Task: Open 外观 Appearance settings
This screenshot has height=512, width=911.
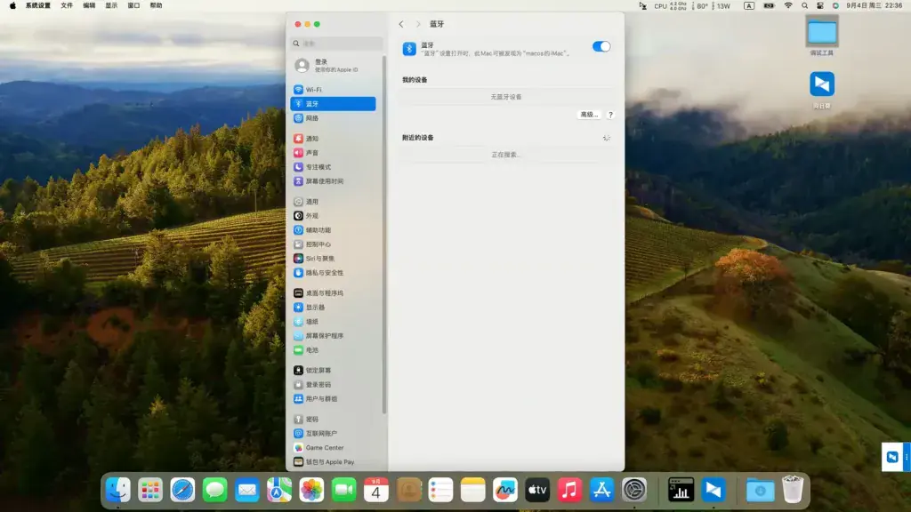Action: coord(333,216)
